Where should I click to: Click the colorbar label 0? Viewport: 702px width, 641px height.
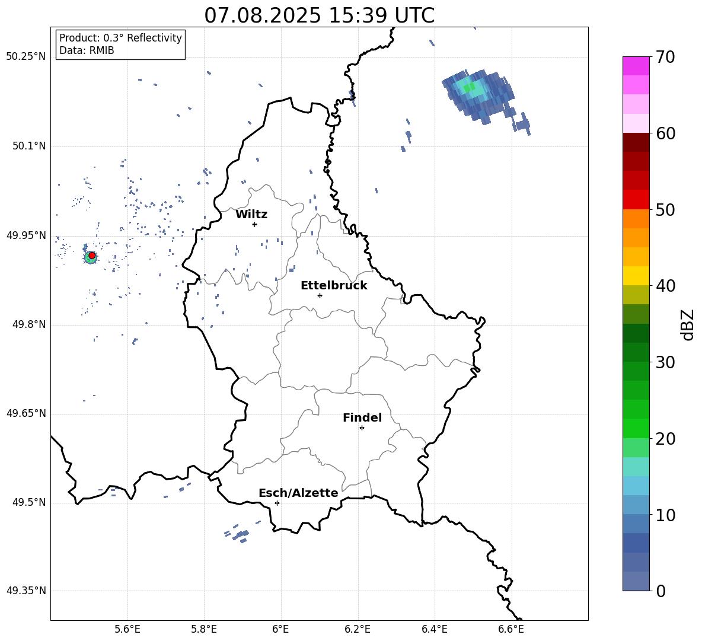(x=660, y=591)
